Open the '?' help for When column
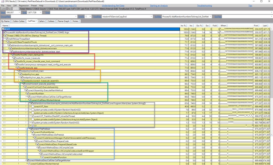The height and width of the screenshot is (165, 273). click(x=226, y=26)
